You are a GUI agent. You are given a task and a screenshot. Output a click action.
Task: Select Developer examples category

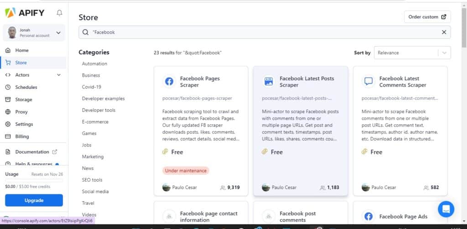click(x=104, y=99)
